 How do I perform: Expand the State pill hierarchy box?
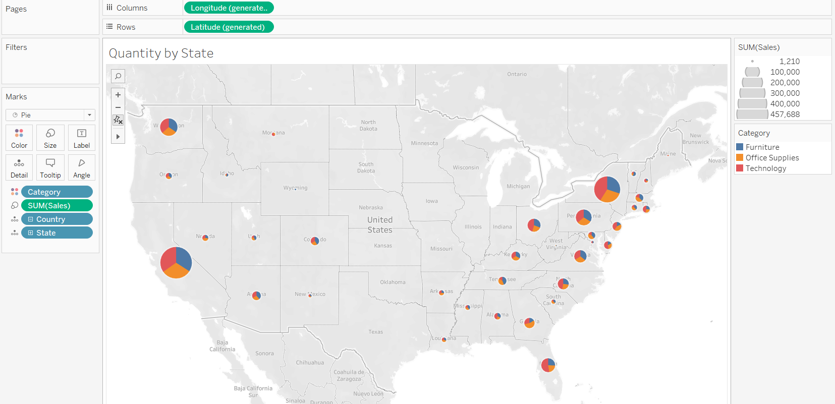point(31,233)
